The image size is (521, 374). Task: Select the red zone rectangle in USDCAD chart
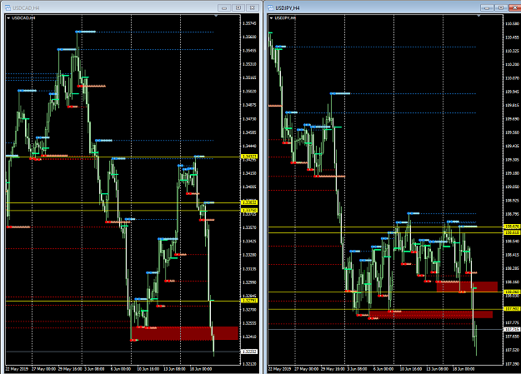pos(185,333)
